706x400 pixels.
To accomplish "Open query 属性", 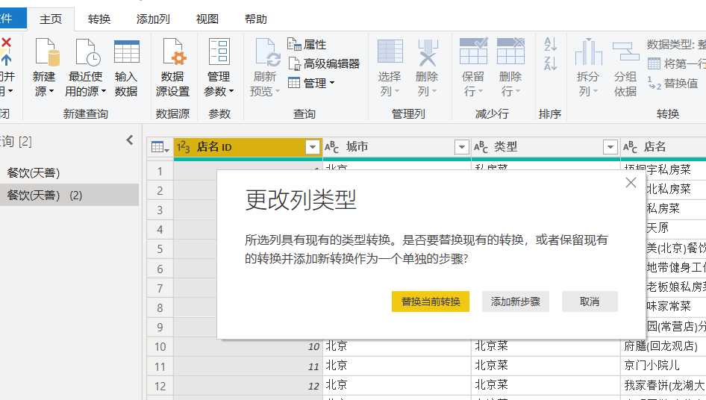I will (x=307, y=44).
